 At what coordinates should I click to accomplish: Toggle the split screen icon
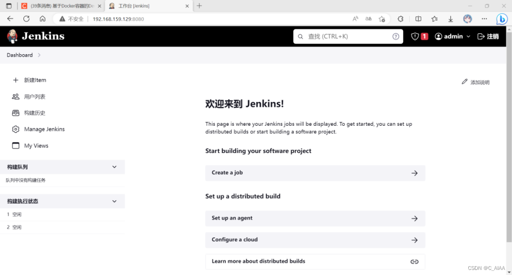click(418, 19)
